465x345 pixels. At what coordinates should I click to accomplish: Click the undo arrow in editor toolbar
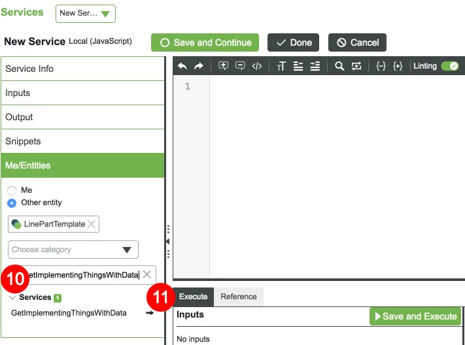[182, 66]
